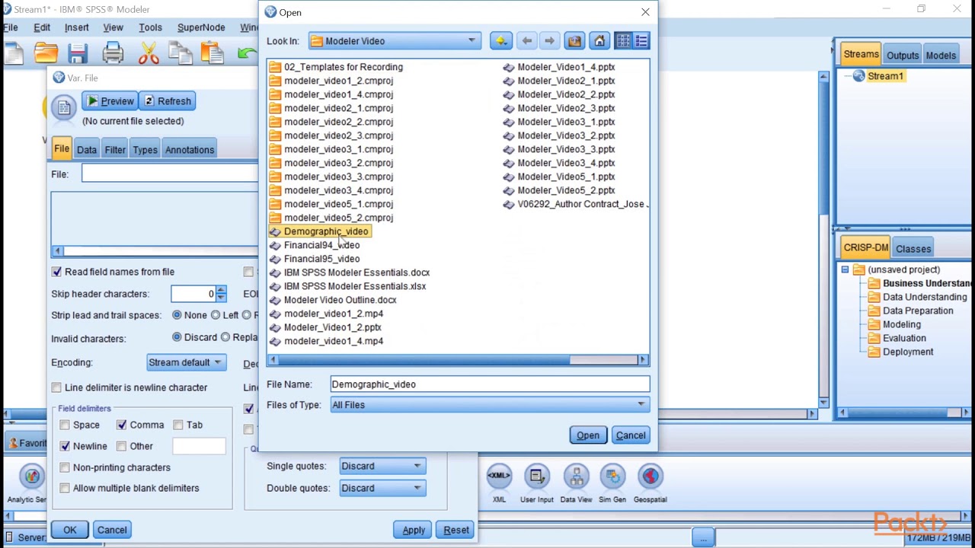Click the open folder icon in Modeler toolbar
Screen dimensions: 975x548
tap(46, 53)
